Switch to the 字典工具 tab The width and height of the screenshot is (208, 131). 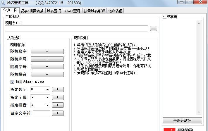tap(10, 10)
